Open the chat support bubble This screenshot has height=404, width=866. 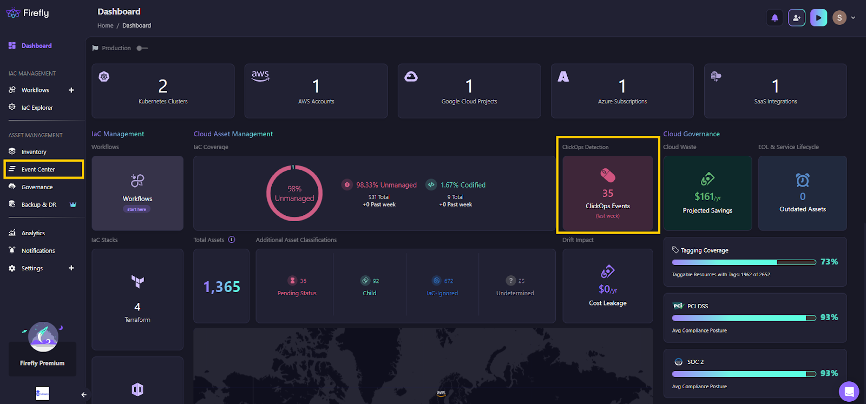(849, 392)
